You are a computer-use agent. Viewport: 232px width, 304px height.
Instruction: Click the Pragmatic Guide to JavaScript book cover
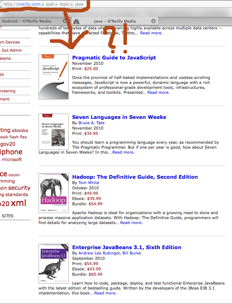53,77
